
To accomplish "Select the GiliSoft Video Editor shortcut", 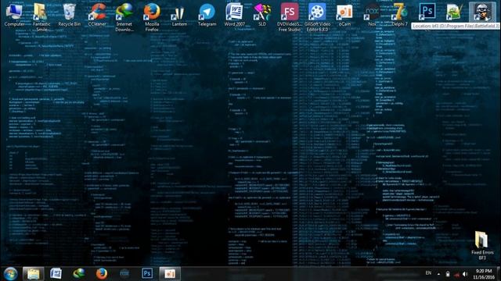I will pyautogui.click(x=317, y=16).
